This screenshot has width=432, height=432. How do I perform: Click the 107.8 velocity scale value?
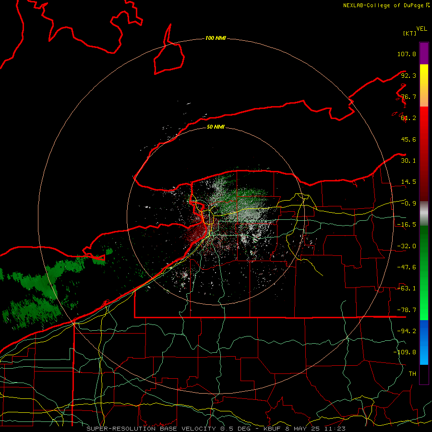(x=407, y=54)
